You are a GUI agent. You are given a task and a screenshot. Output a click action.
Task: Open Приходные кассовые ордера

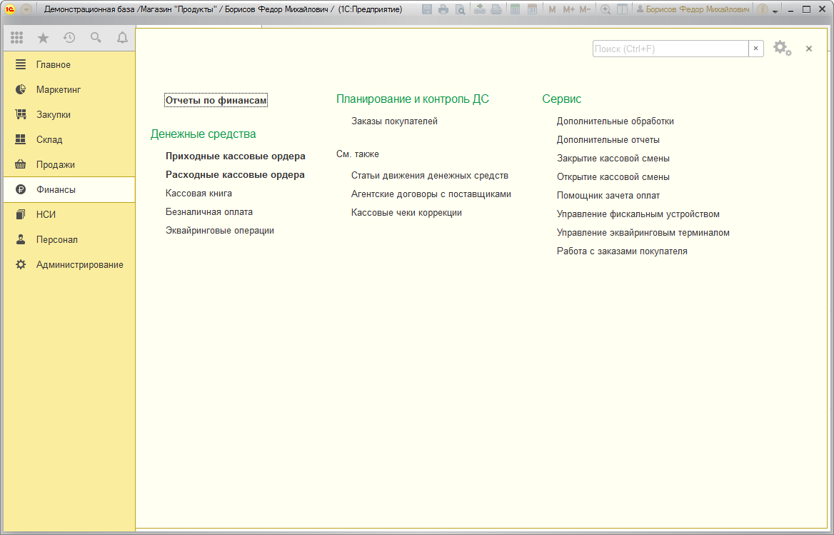[235, 156]
